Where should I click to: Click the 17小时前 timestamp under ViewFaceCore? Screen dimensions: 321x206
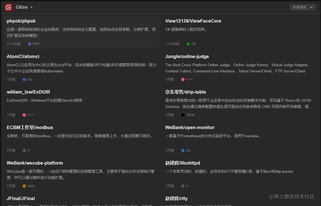(172, 44)
